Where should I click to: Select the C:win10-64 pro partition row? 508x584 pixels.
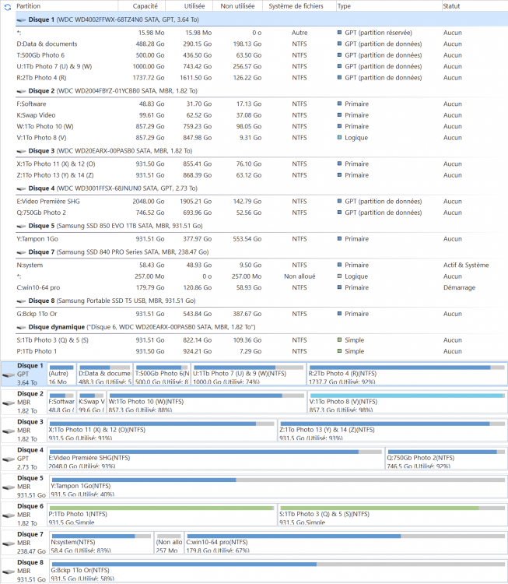(x=261, y=287)
